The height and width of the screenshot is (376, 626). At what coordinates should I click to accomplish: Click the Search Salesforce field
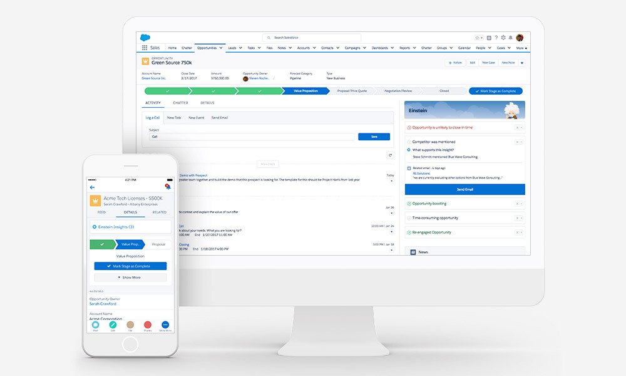point(312,38)
